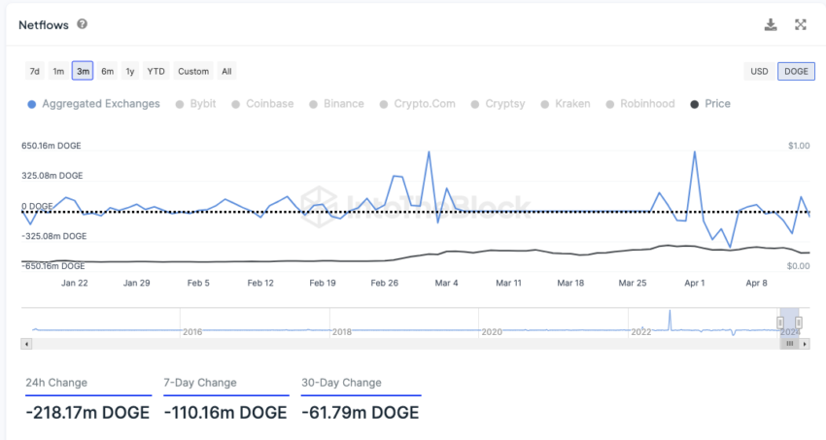The height and width of the screenshot is (440, 826).
Task: Switch units to USD
Action: [759, 71]
